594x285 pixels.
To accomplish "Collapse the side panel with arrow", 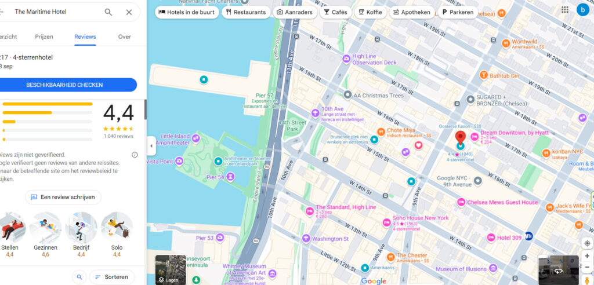I will 151,146.
